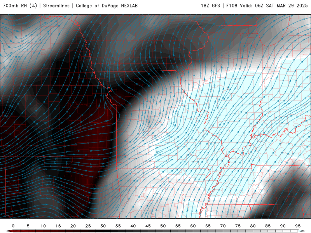The width and height of the screenshot is (311, 233).
Task: Click "College of DuPage NEXLAB" header text
Action: (x=107, y=6)
